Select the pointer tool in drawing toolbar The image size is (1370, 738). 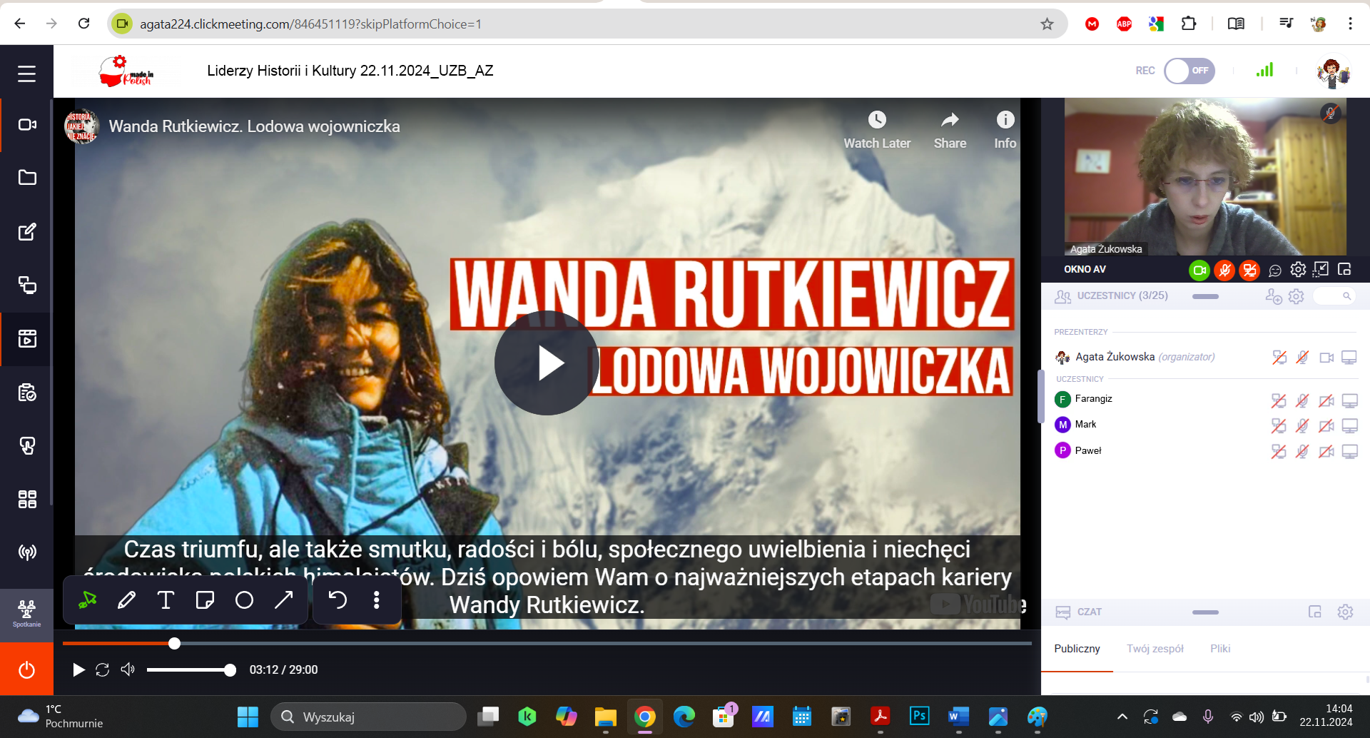coord(88,600)
